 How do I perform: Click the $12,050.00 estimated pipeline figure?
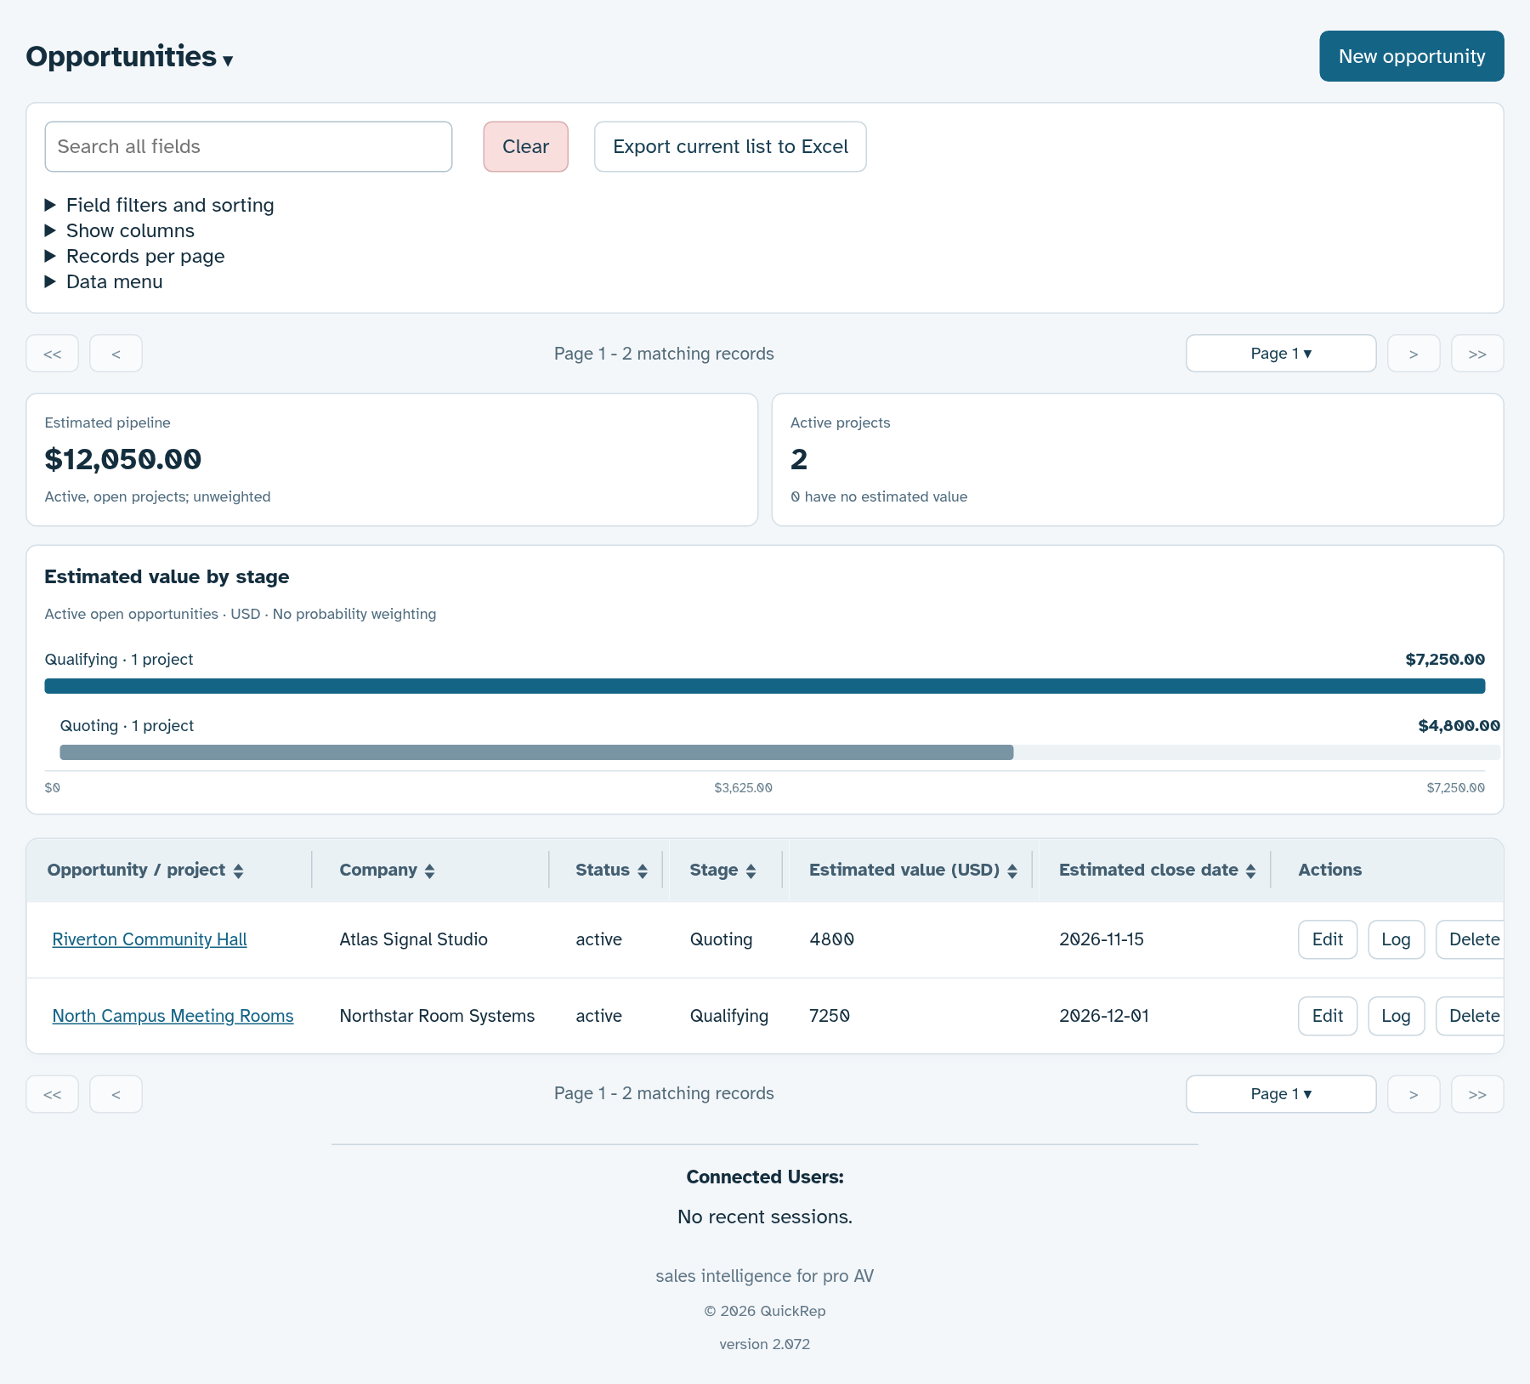[x=122, y=460]
